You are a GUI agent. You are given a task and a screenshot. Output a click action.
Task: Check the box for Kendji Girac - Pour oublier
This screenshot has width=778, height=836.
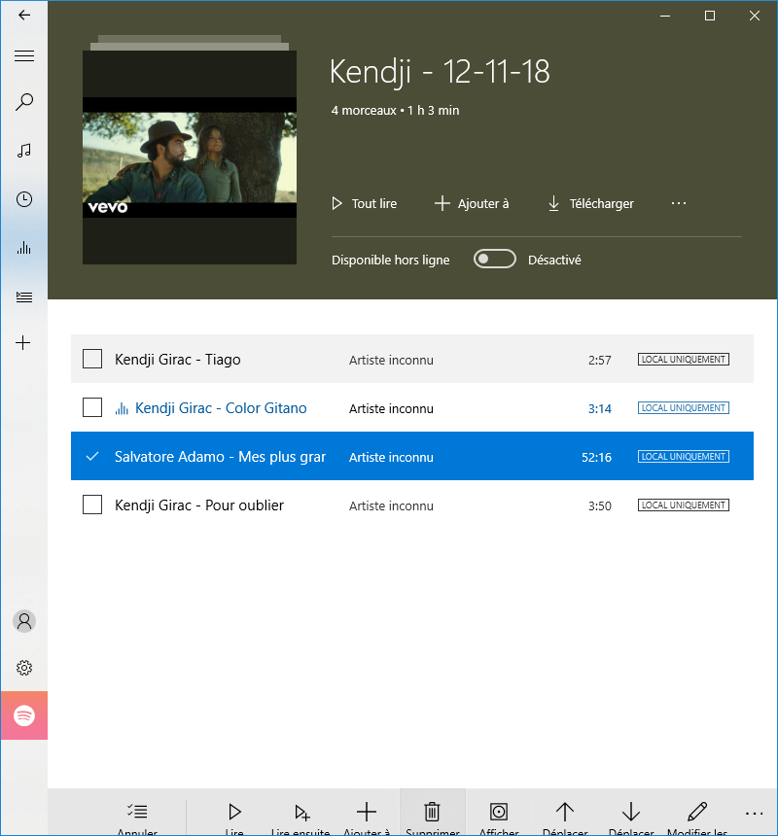click(92, 505)
